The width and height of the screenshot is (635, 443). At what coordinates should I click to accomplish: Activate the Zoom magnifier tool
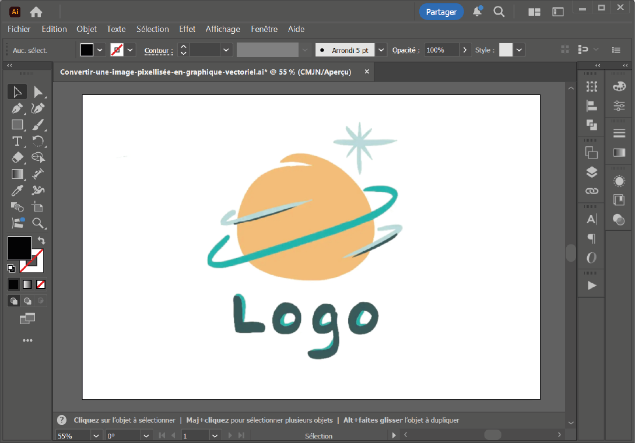(38, 223)
